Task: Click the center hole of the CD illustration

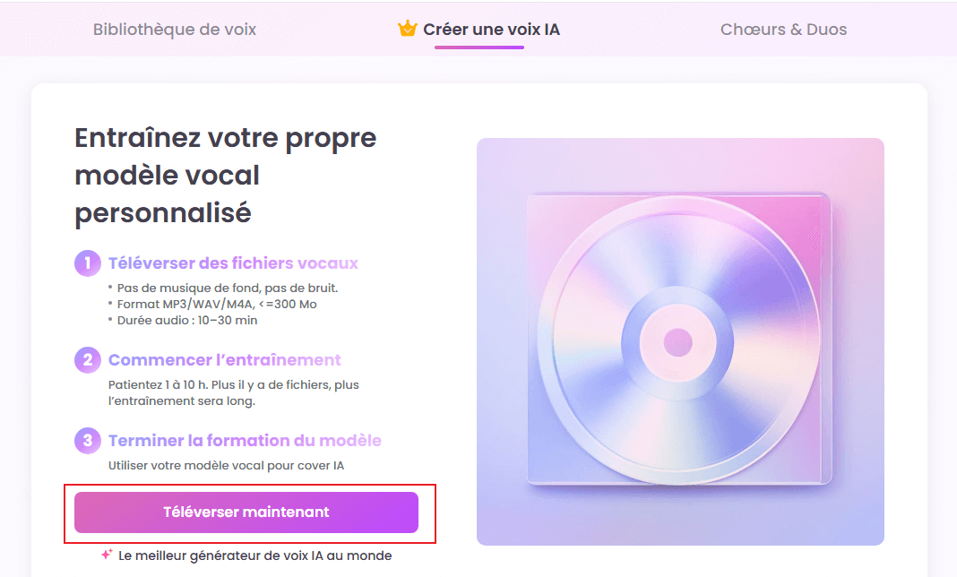Action: [678, 341]
